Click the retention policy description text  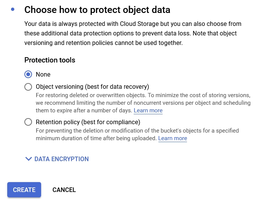coord(137,131)
